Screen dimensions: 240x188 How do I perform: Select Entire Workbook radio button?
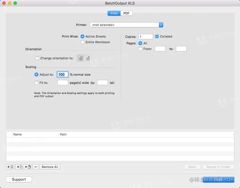point(82,42)
